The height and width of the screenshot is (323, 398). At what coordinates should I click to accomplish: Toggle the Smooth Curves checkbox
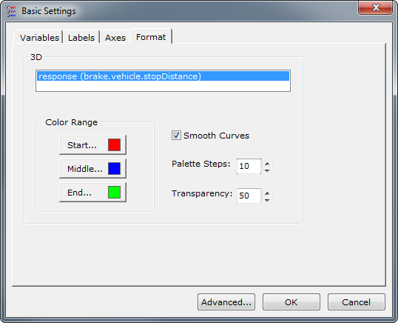tap(176, 136)
